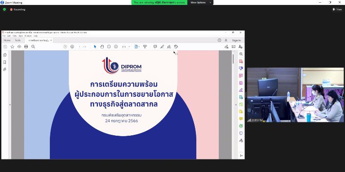Click Zoom View button at top right
345x172 pixels.
(x=337, y=9)
